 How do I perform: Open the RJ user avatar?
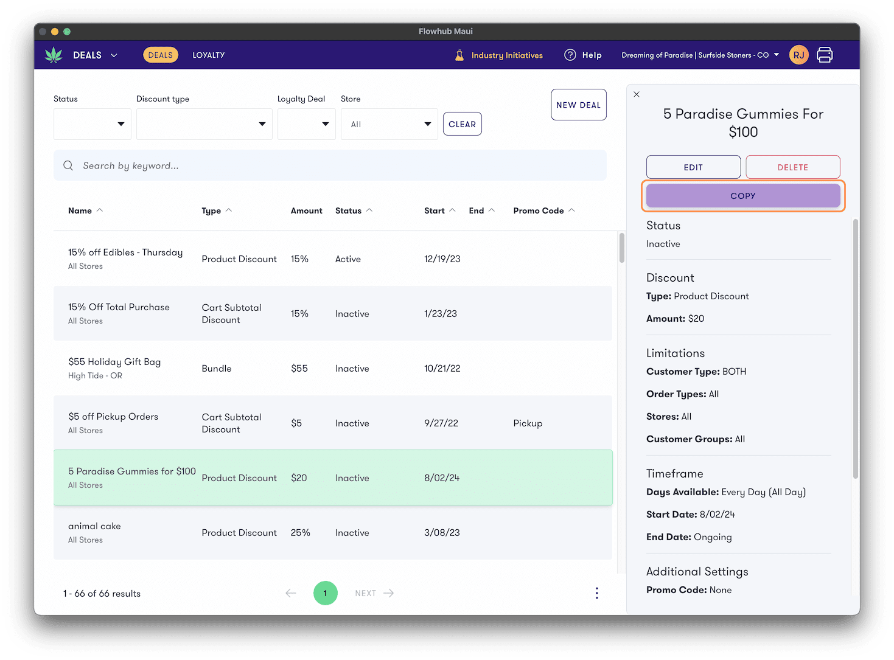click(x=798, y=55)
